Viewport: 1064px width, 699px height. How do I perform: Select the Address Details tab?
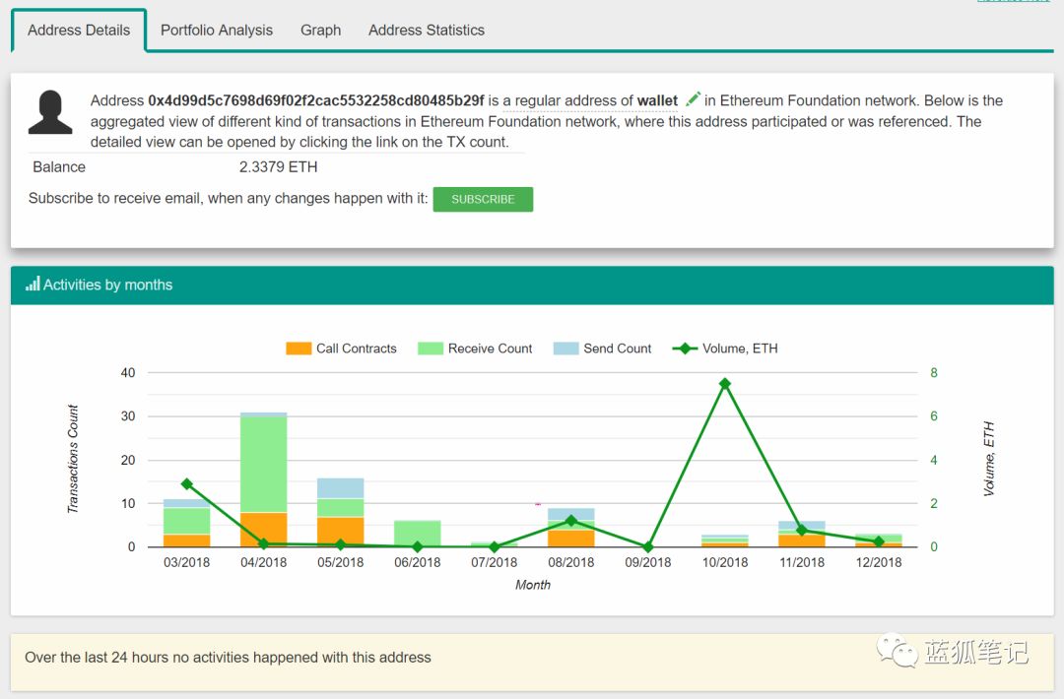(79, 30)
